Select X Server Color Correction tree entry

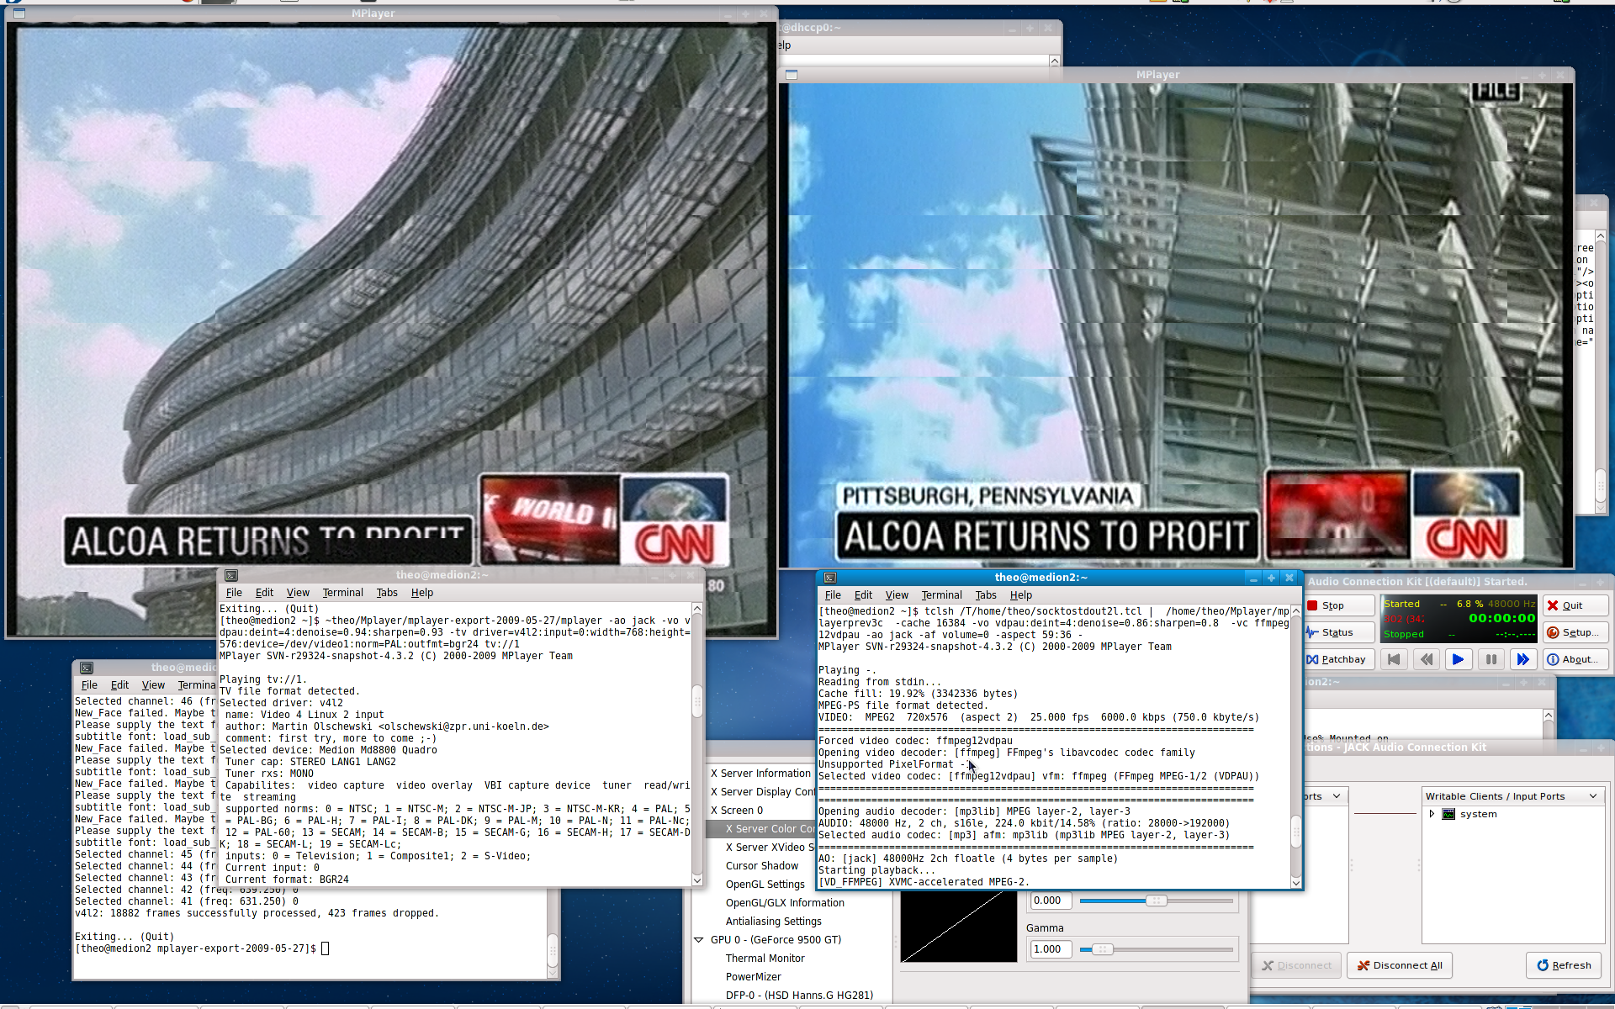coord(770,829)
